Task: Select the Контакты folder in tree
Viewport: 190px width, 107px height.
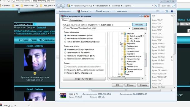Action: (131, 49)
